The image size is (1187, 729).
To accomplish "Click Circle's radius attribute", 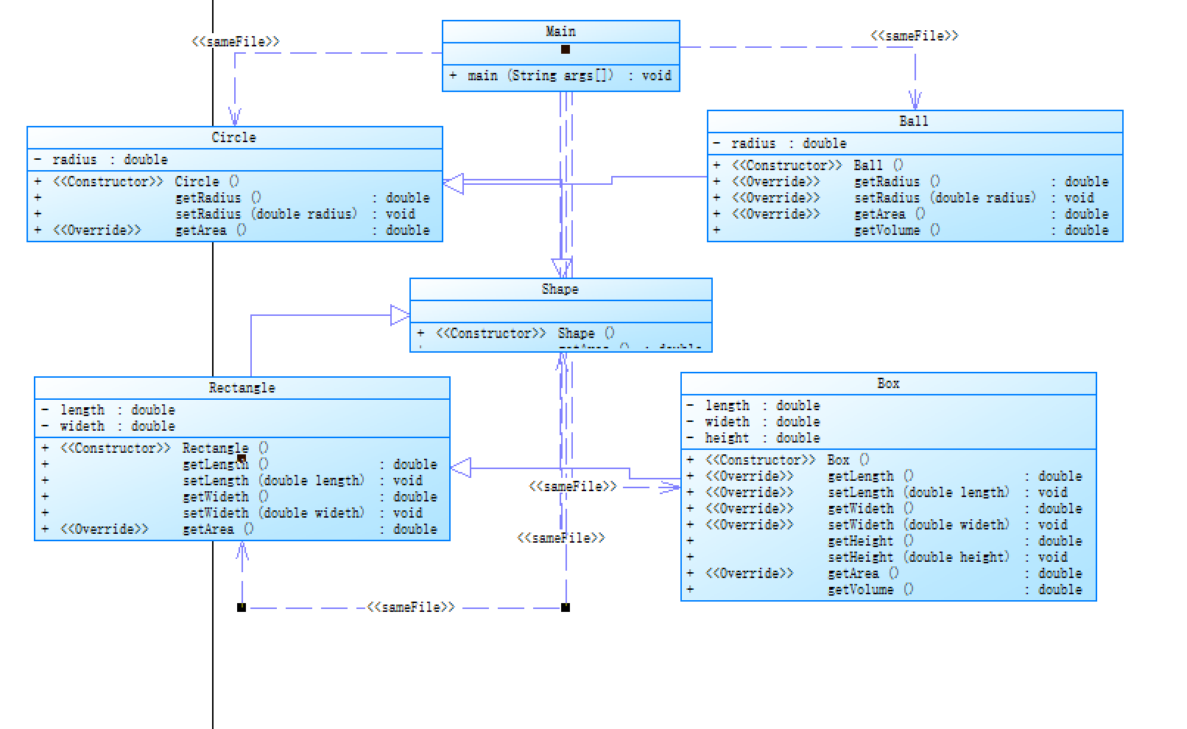I will click(x=110, y=160).
